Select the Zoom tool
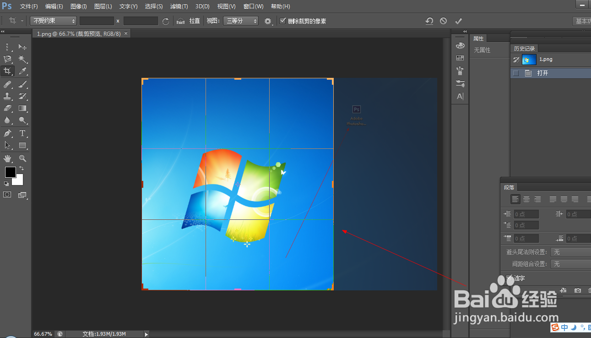This screenshot has width=591, height=338. click(22, 158)
